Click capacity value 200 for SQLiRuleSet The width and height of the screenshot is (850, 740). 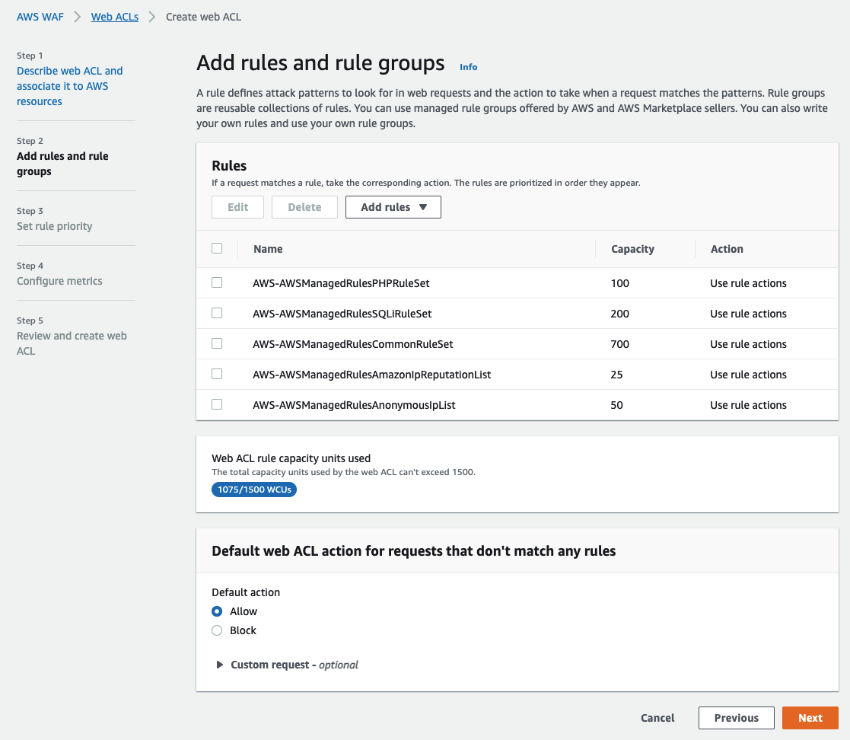pyautogui.click(x=620, y=314)
